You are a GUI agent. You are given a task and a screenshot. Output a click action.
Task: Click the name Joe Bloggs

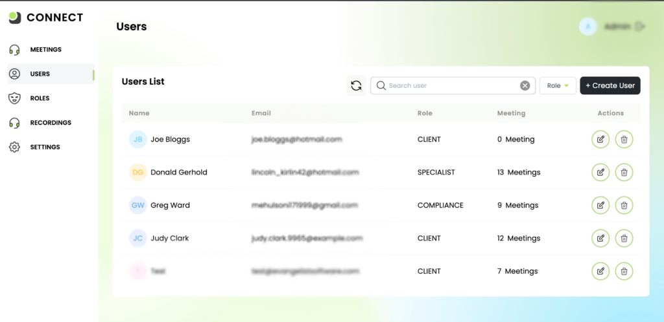coord(171,139)
